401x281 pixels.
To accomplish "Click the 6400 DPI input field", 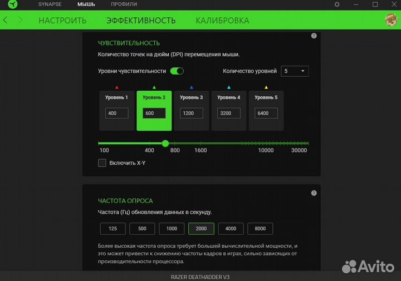I will click(266, 113).
